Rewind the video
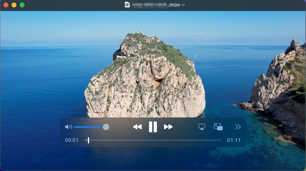The height and width of the screenshot is (171, 306). click(137, 127)
